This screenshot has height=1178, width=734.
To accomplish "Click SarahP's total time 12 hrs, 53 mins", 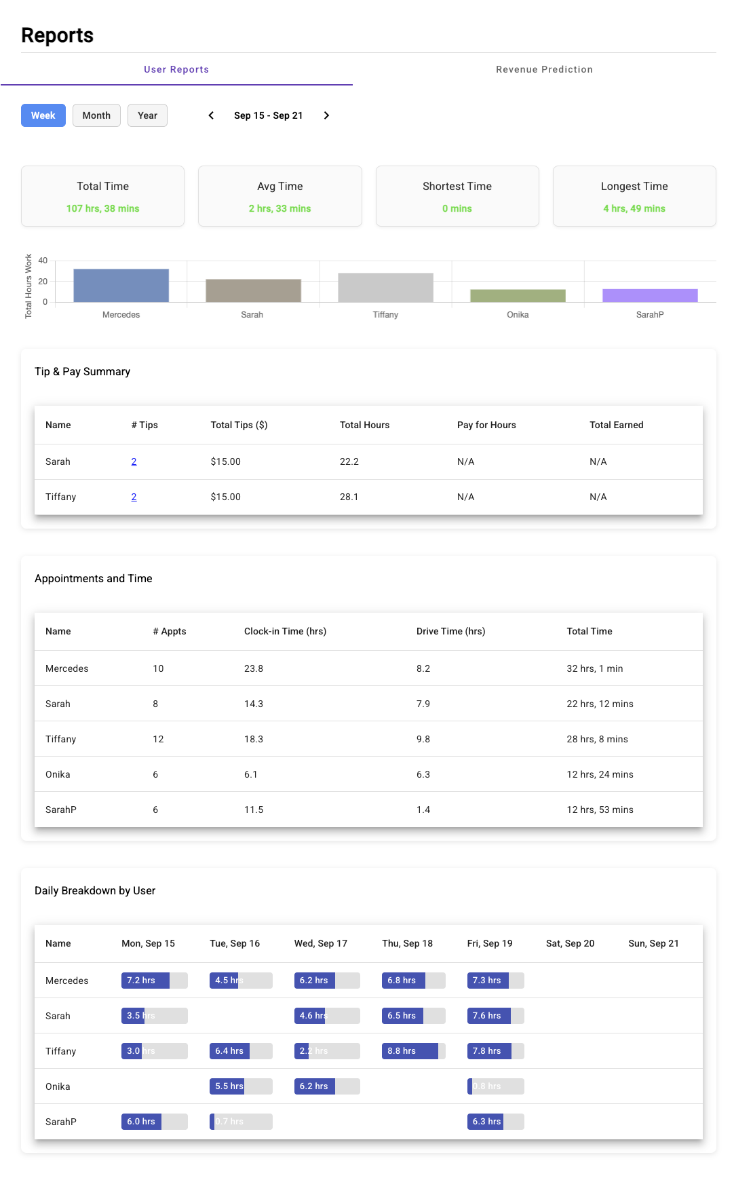I will coord(600,810).
